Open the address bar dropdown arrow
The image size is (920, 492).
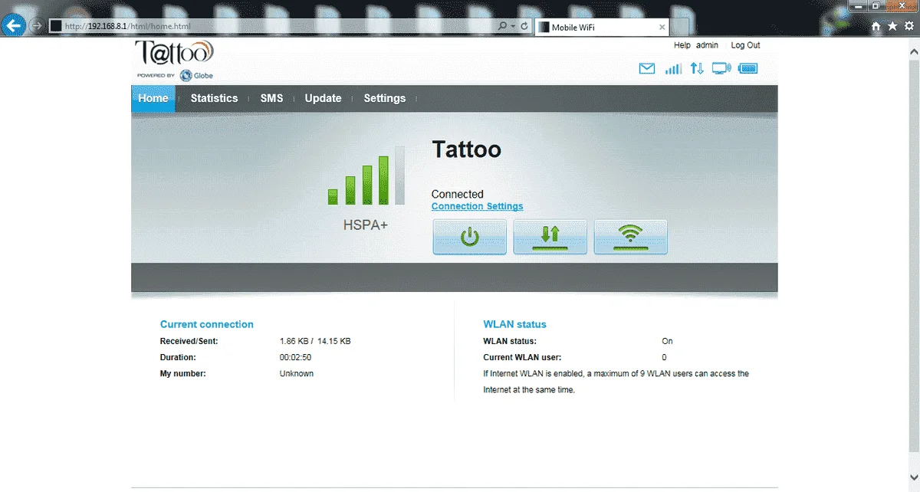pos(514,26)
